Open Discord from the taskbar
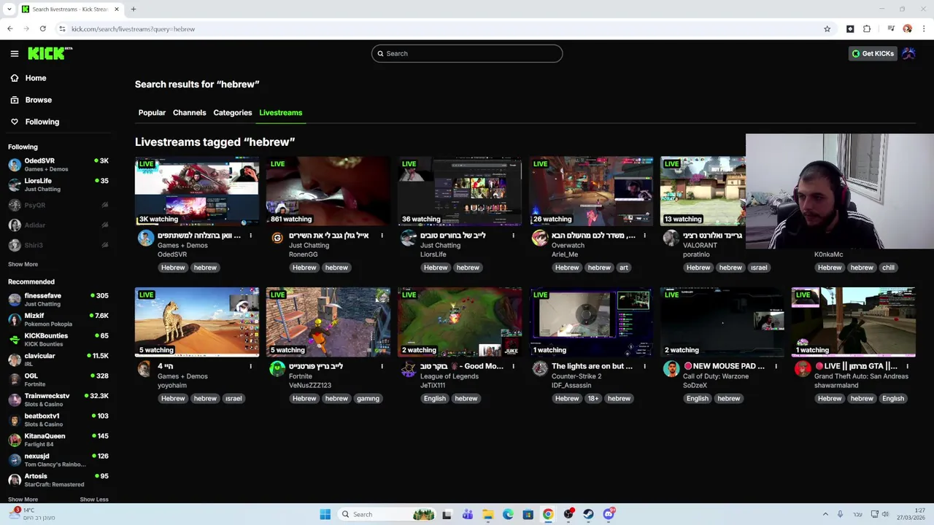This screenshot has height=525, width=934. [x=609, y=514]
